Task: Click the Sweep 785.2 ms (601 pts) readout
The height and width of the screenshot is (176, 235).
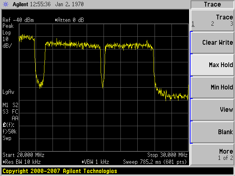Action: coord(155,162)
